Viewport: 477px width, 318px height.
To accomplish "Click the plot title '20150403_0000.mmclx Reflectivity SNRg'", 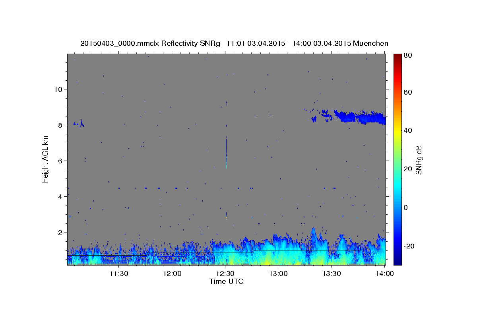I will (150, 43).
